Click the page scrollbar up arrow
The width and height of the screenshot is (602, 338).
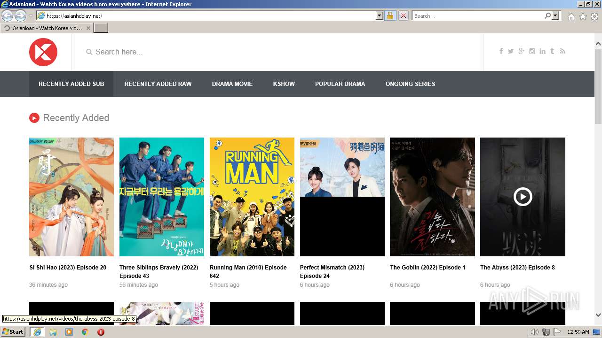(x=598, y=44)
